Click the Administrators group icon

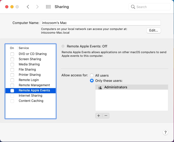pyautogui.click(x=100, y=88)
